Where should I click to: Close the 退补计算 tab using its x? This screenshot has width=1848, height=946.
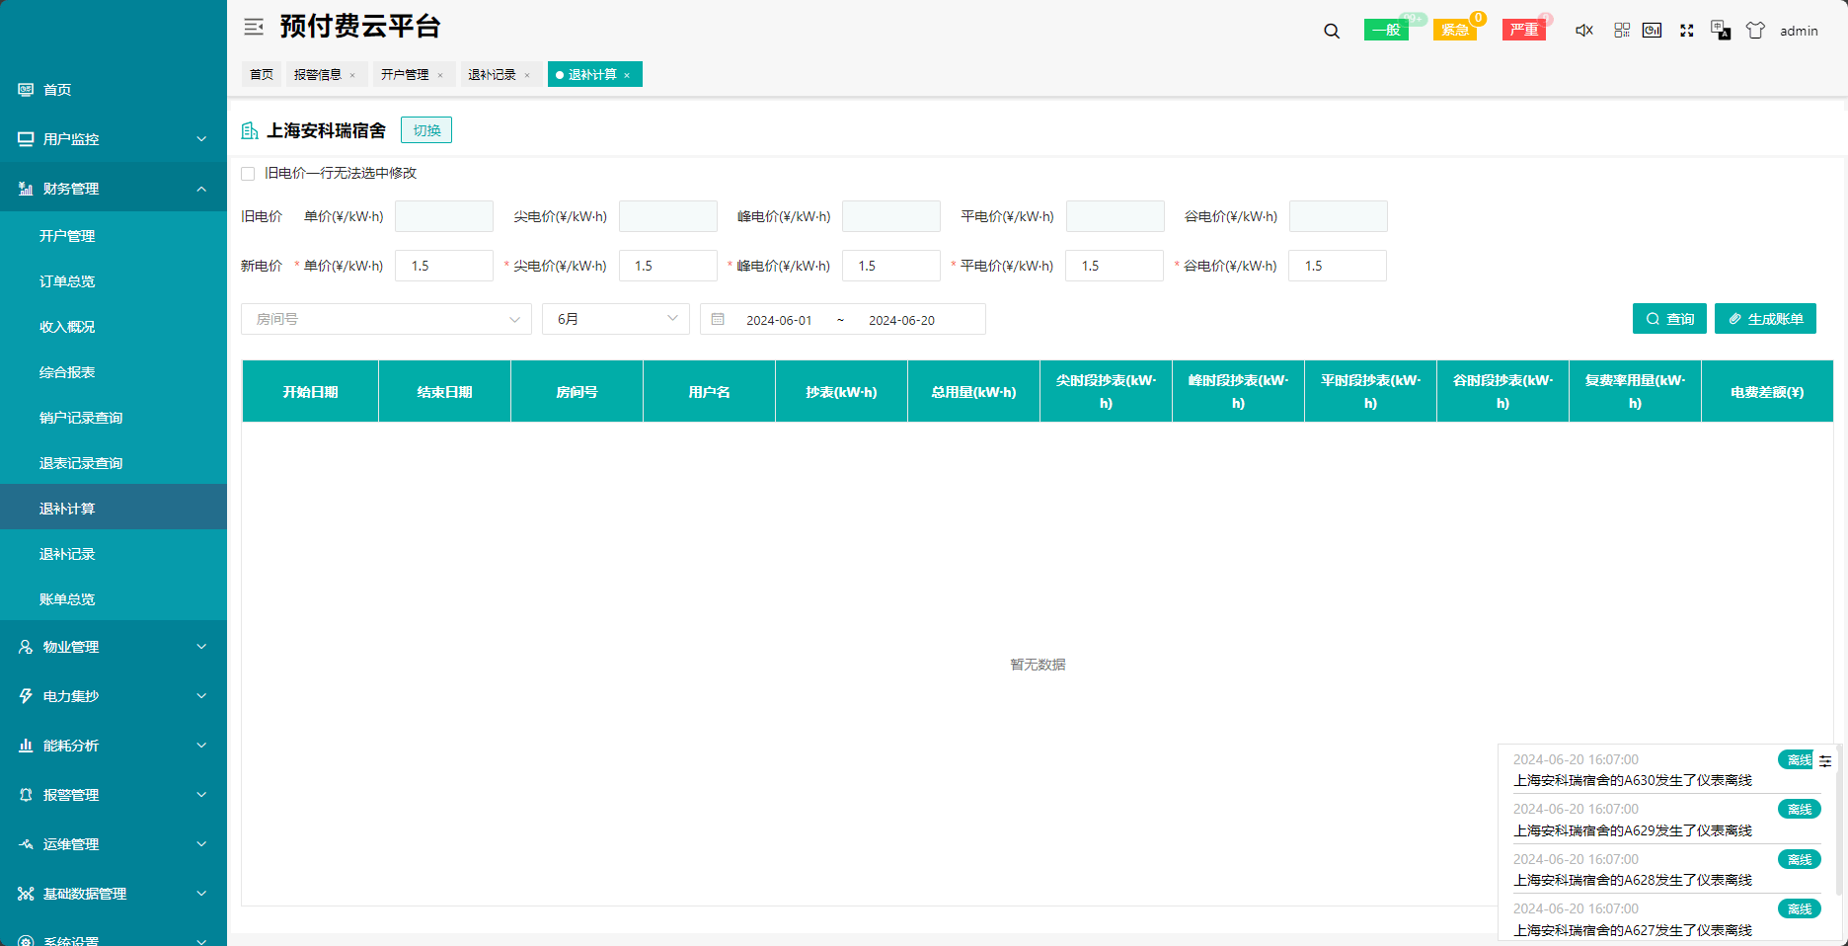[x=627, y=75]
